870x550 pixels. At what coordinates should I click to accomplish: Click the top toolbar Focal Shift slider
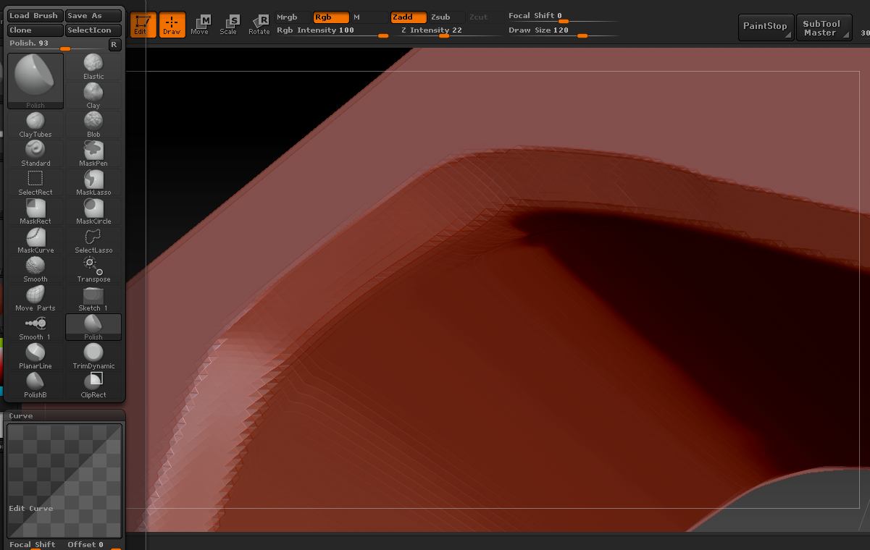[x=563, y=16]
